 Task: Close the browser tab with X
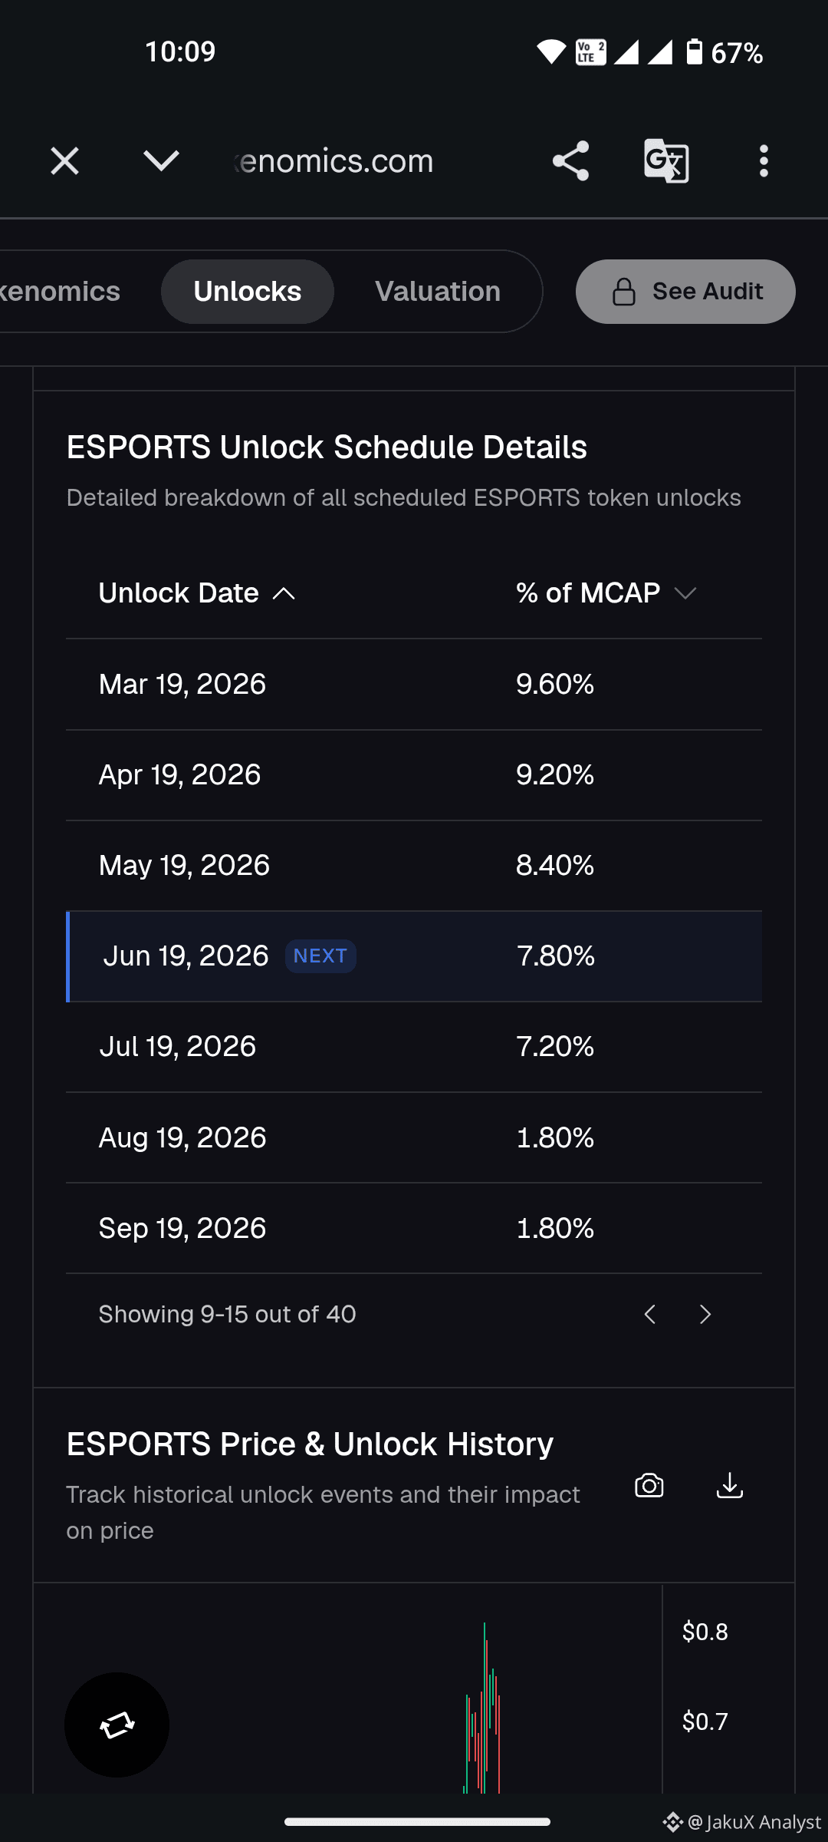64,161
